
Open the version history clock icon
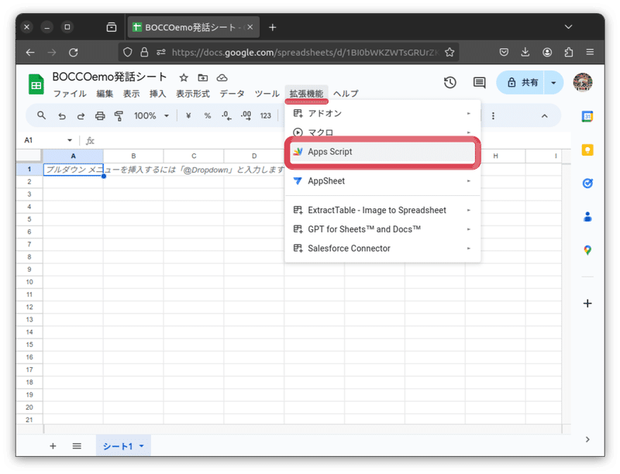450,83
